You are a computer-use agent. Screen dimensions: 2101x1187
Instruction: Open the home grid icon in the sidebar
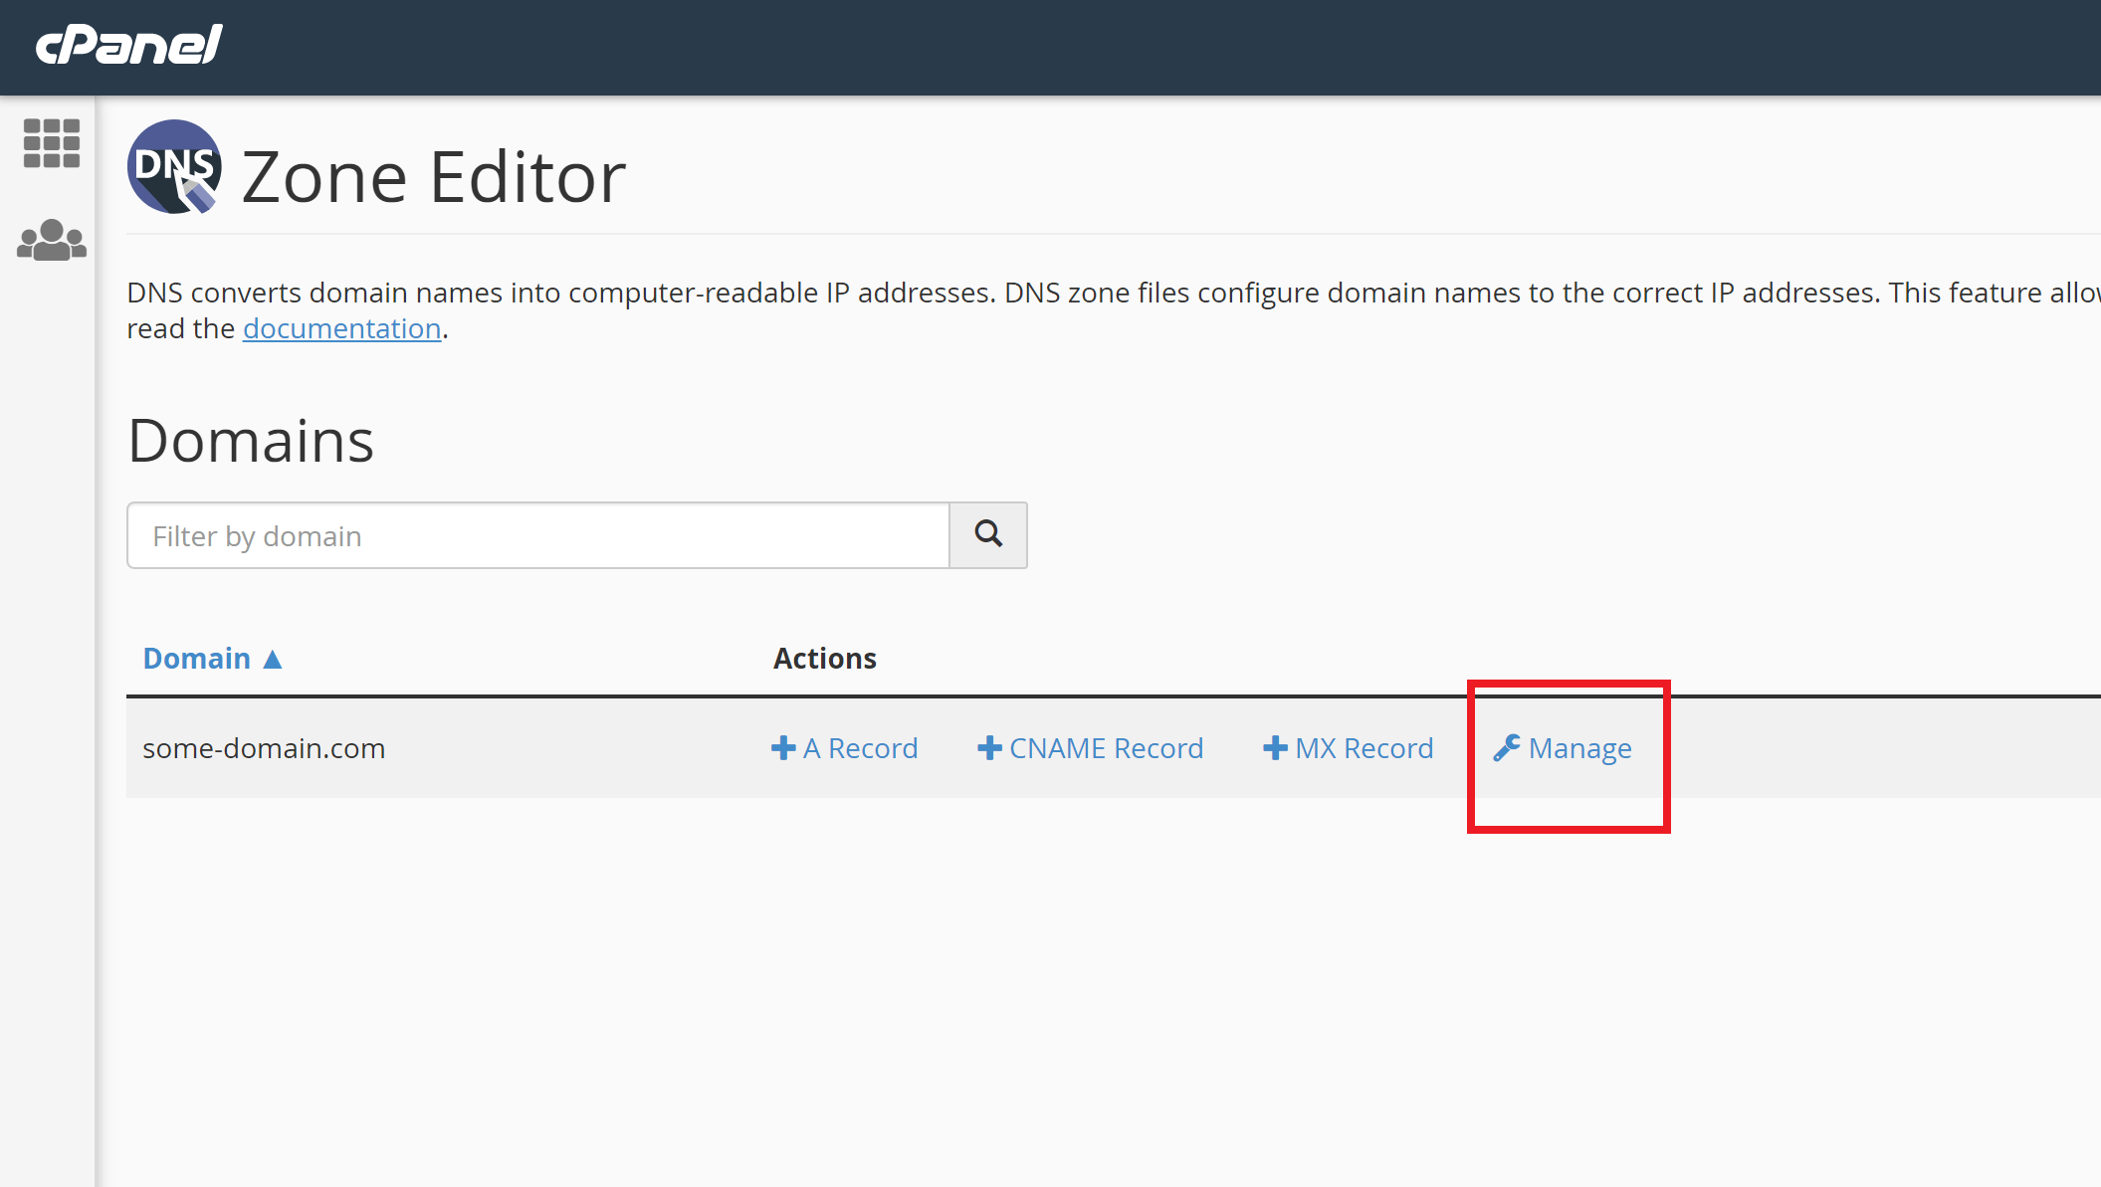tap(52, 143)
